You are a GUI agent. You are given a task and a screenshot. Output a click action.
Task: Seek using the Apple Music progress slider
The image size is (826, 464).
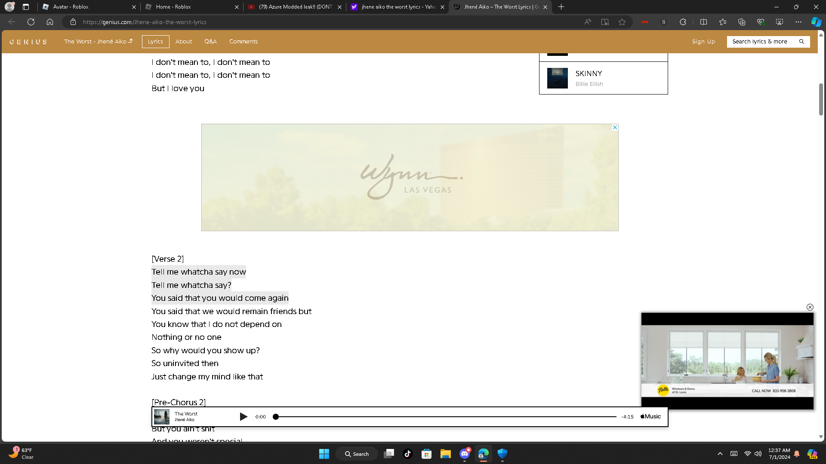tap(446, 417)
